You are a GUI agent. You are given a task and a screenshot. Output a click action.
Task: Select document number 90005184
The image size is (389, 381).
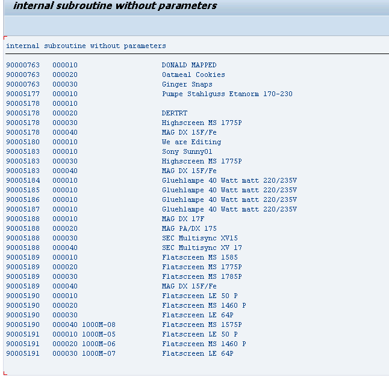coord(23,180)
